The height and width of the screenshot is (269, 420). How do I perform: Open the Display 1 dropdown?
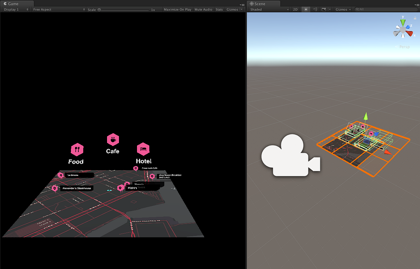(x=16, y=10)
